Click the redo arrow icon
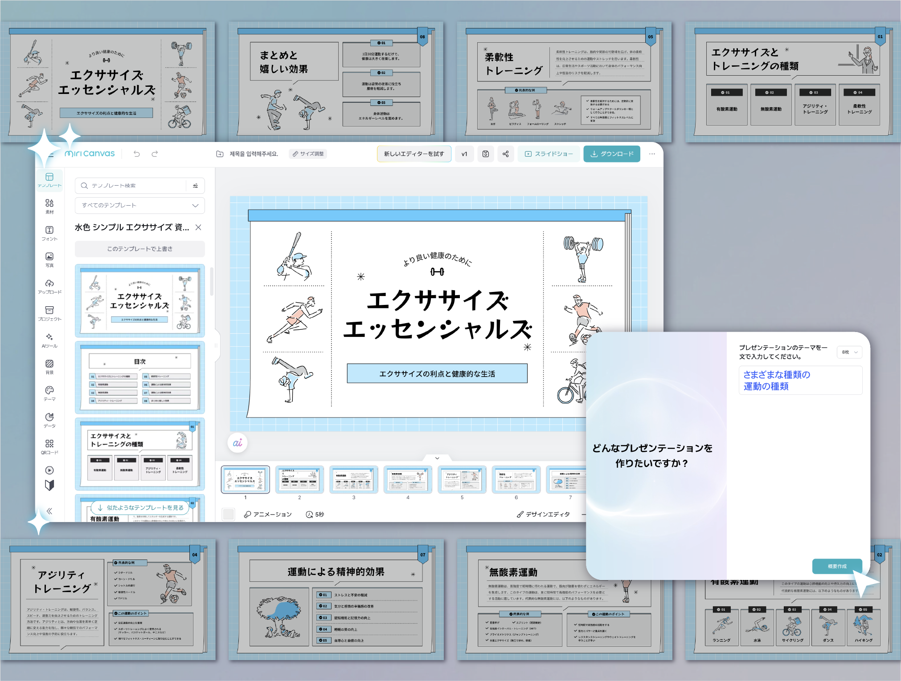This screenshot has width=901, height=681. 155,154
